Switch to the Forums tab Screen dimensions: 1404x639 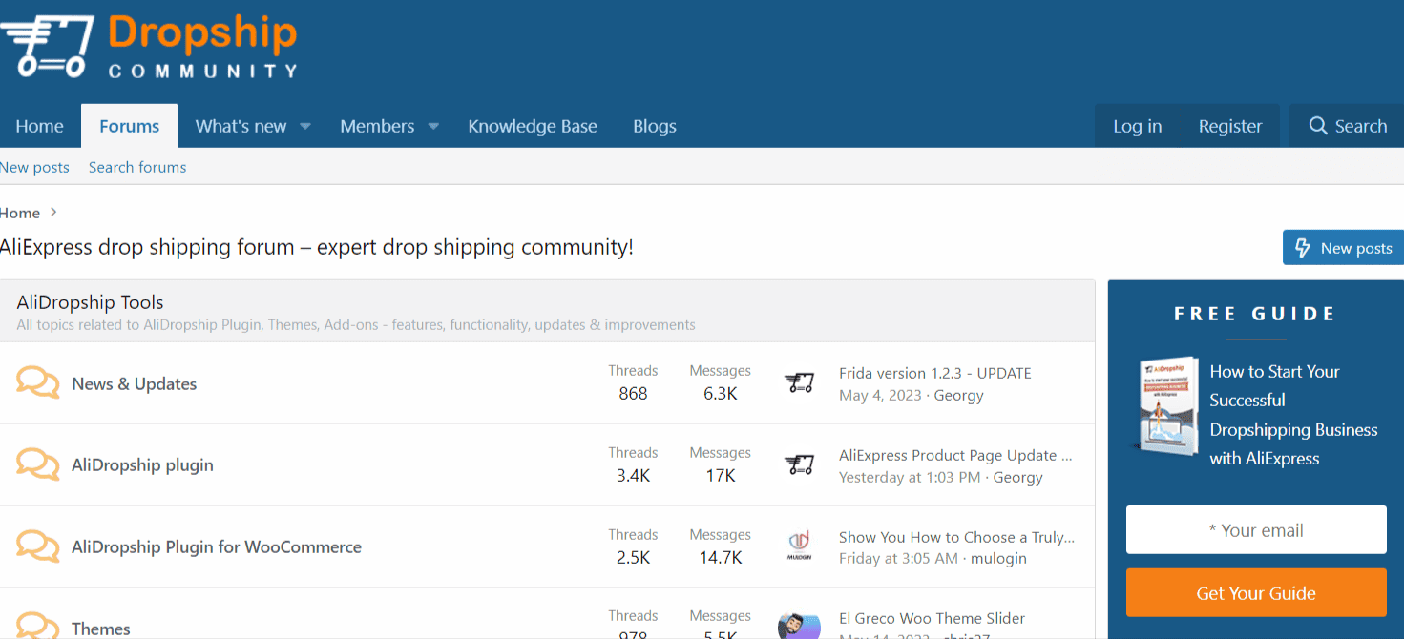pyautogui.click(x=129, y=125)
